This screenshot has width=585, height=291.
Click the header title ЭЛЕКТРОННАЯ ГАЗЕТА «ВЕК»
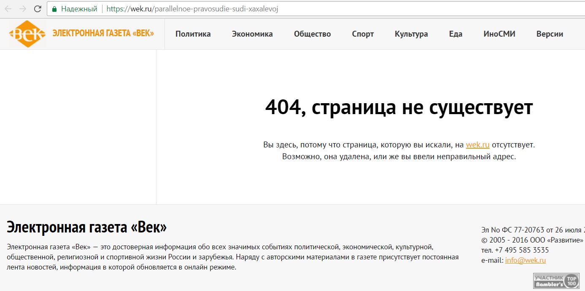click(103, 34)
